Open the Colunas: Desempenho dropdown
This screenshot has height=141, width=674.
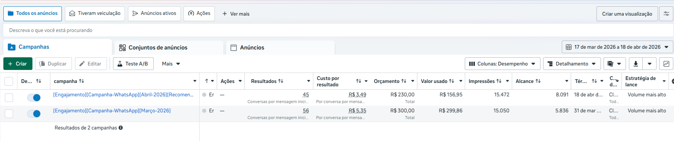point(502,64)
